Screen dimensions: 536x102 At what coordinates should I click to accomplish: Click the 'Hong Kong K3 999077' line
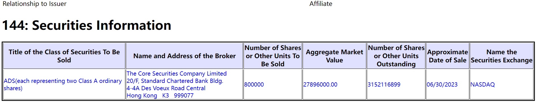[x=160, y=96]
